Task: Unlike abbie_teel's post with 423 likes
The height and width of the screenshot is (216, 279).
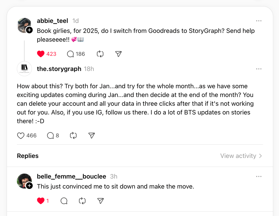Action: click(x=41, y=54)
